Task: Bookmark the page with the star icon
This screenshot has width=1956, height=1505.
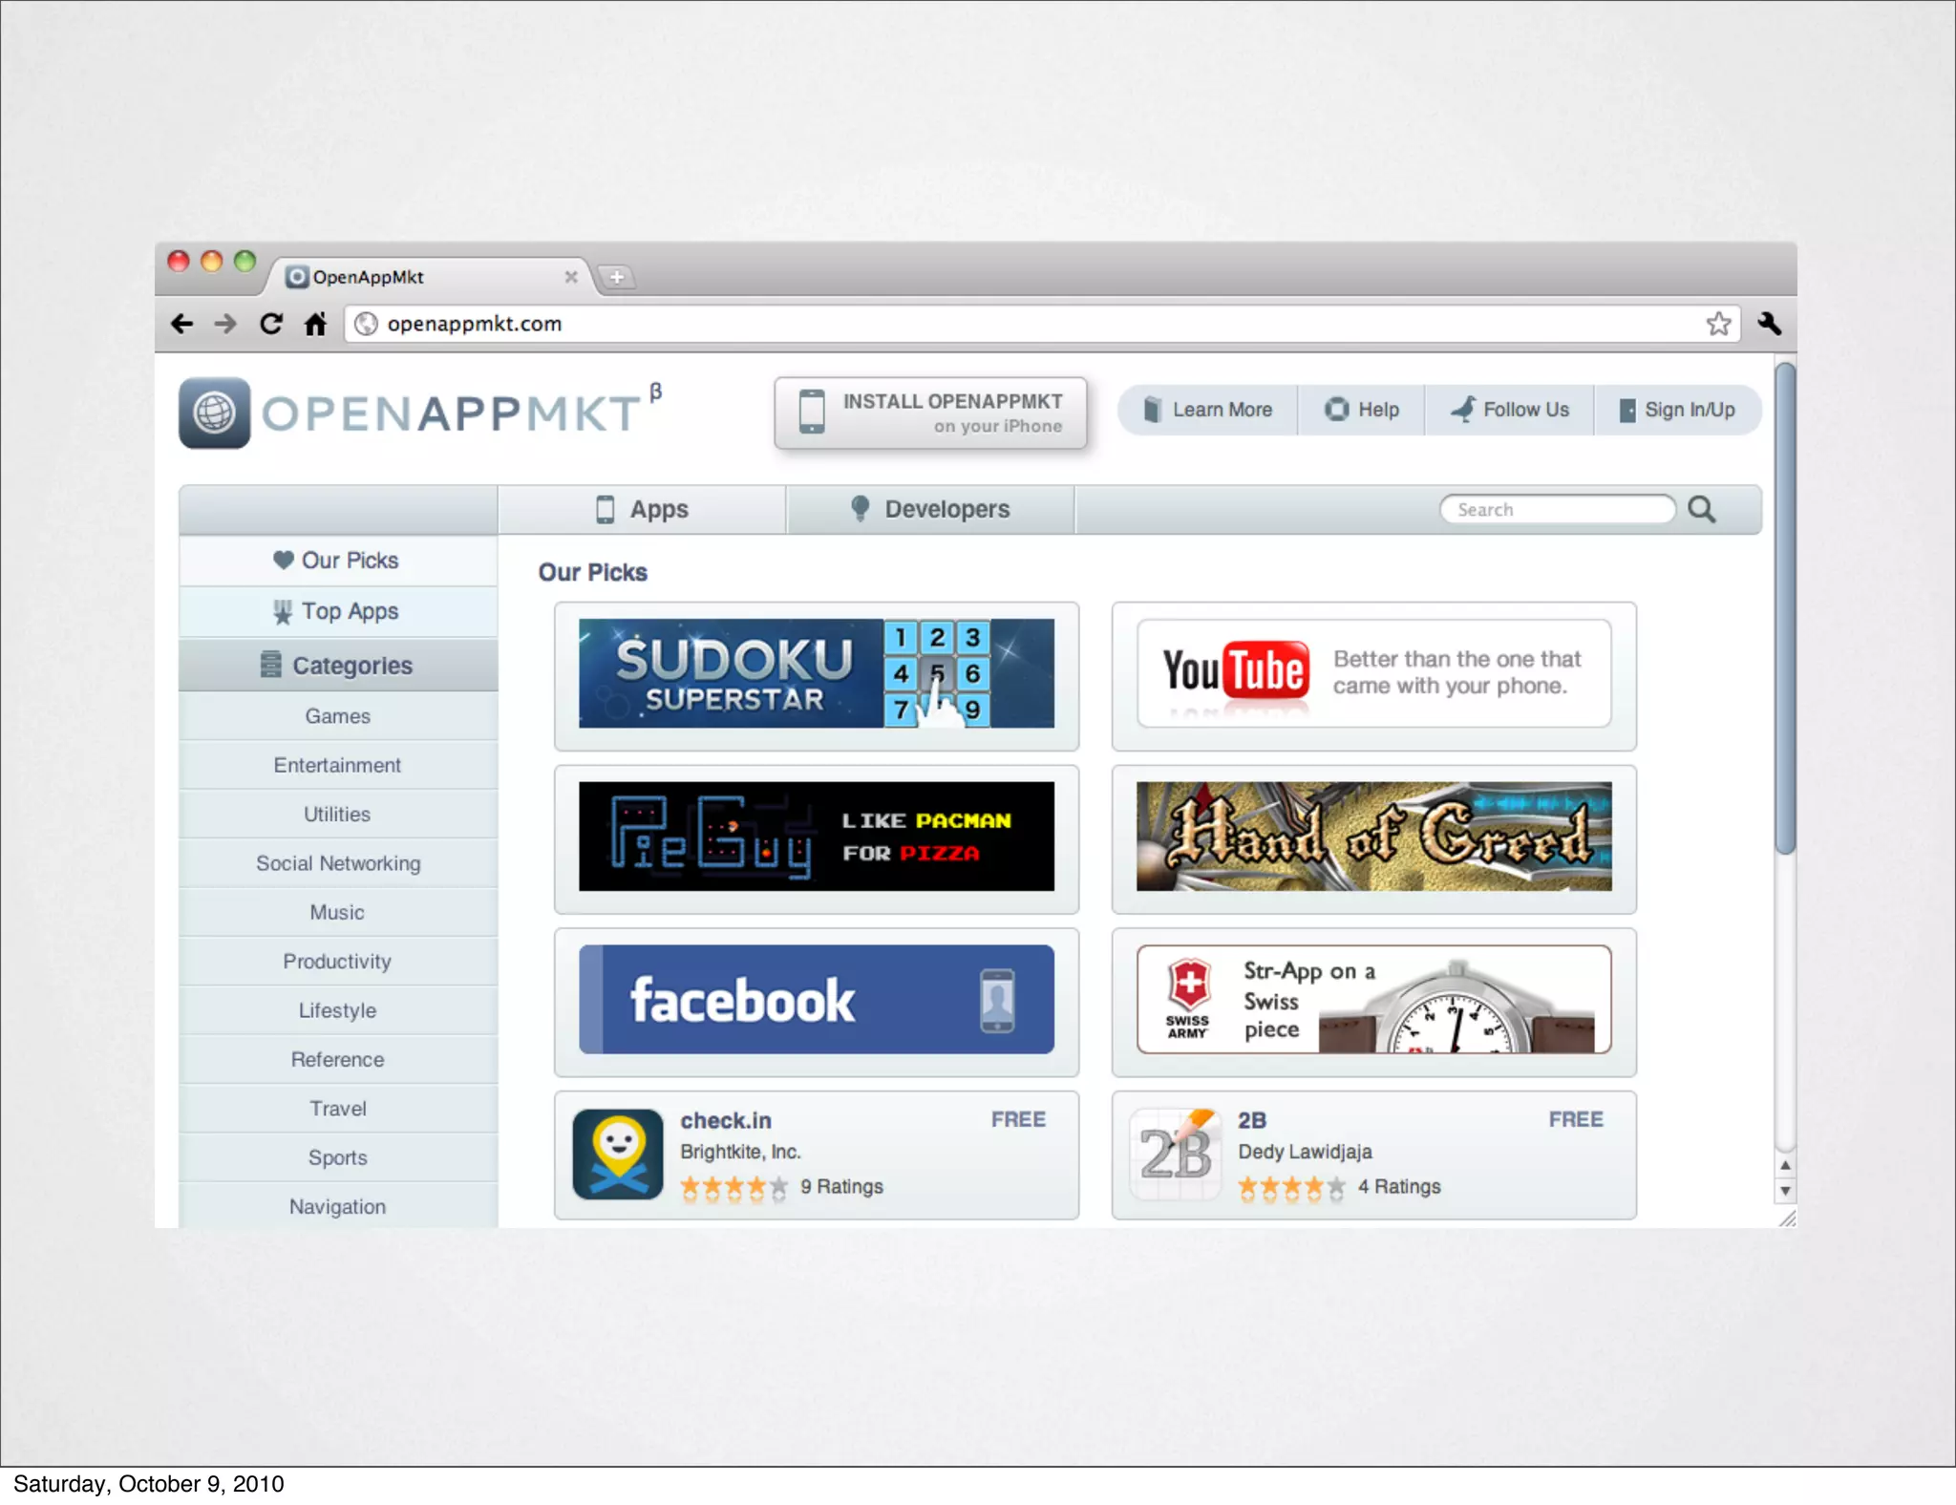Action: pos(1718,324)
